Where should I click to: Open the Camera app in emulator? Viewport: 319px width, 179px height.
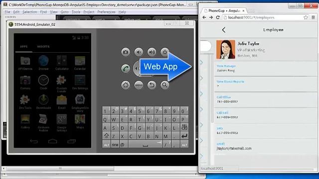pos(25,83)
